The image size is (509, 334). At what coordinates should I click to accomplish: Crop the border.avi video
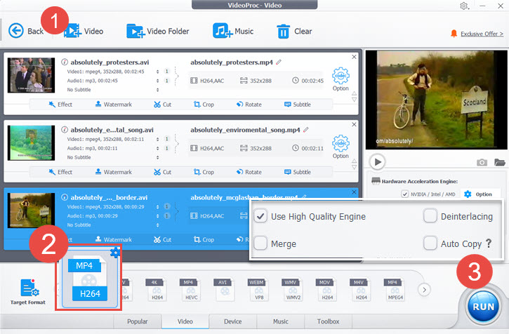click(204, 239)
